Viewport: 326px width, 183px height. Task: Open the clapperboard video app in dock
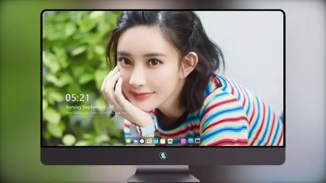156,141
